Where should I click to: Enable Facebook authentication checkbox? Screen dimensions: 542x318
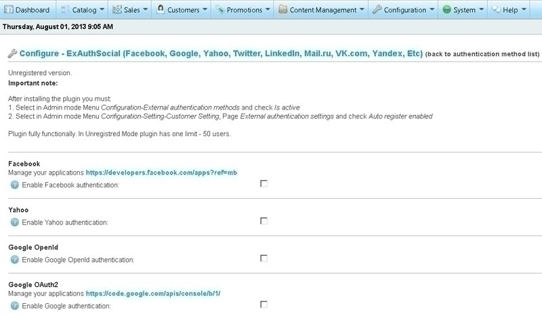[264, 183]
